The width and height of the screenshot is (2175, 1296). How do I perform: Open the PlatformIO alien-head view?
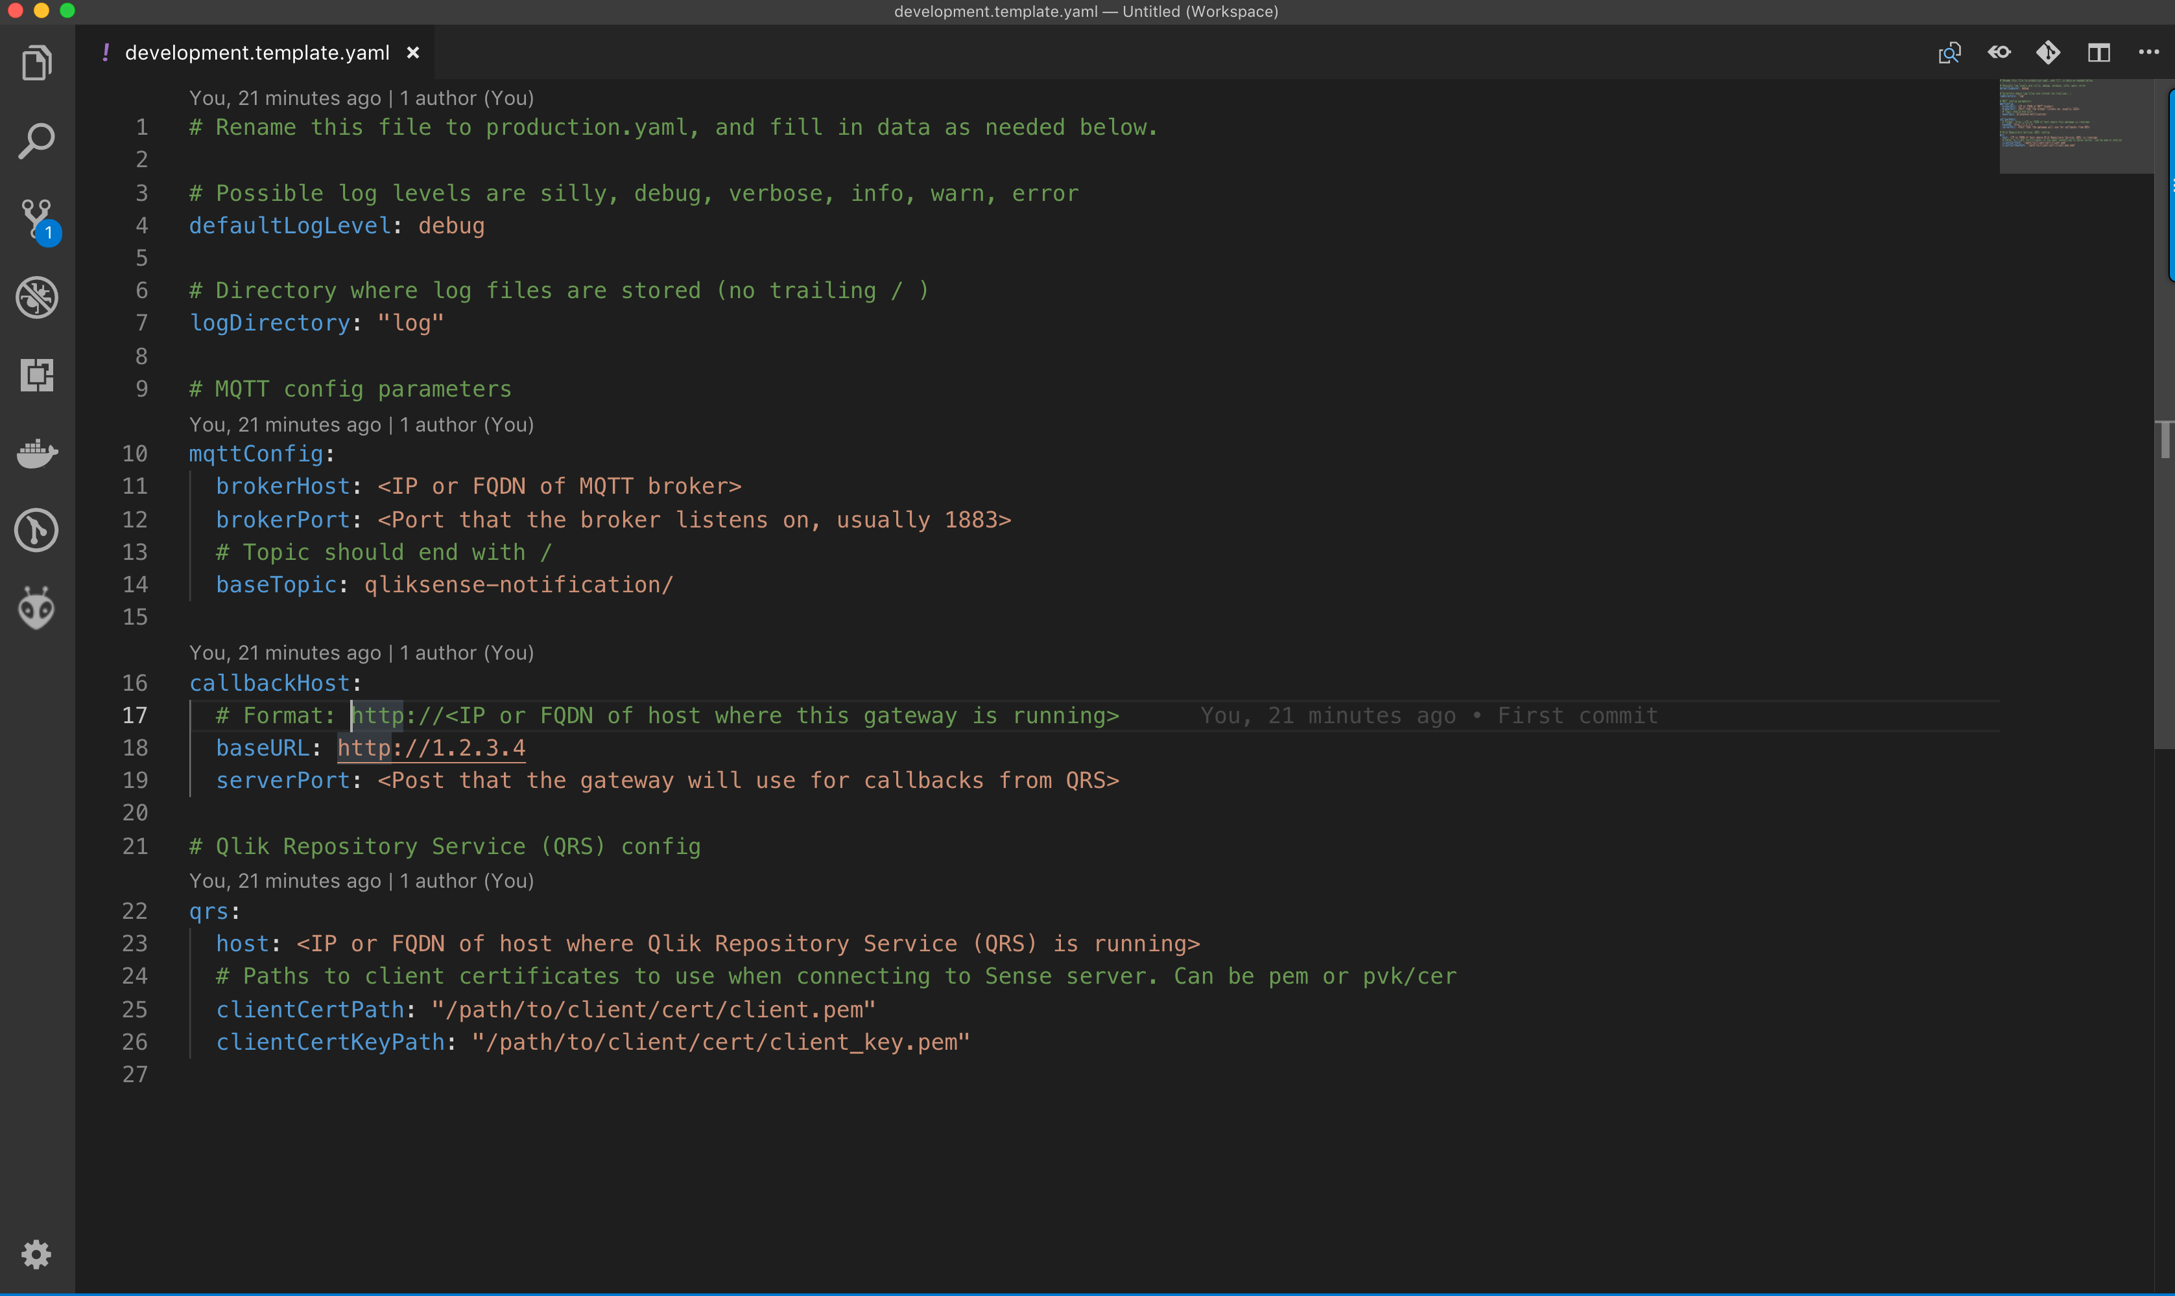tap(37, 608)
